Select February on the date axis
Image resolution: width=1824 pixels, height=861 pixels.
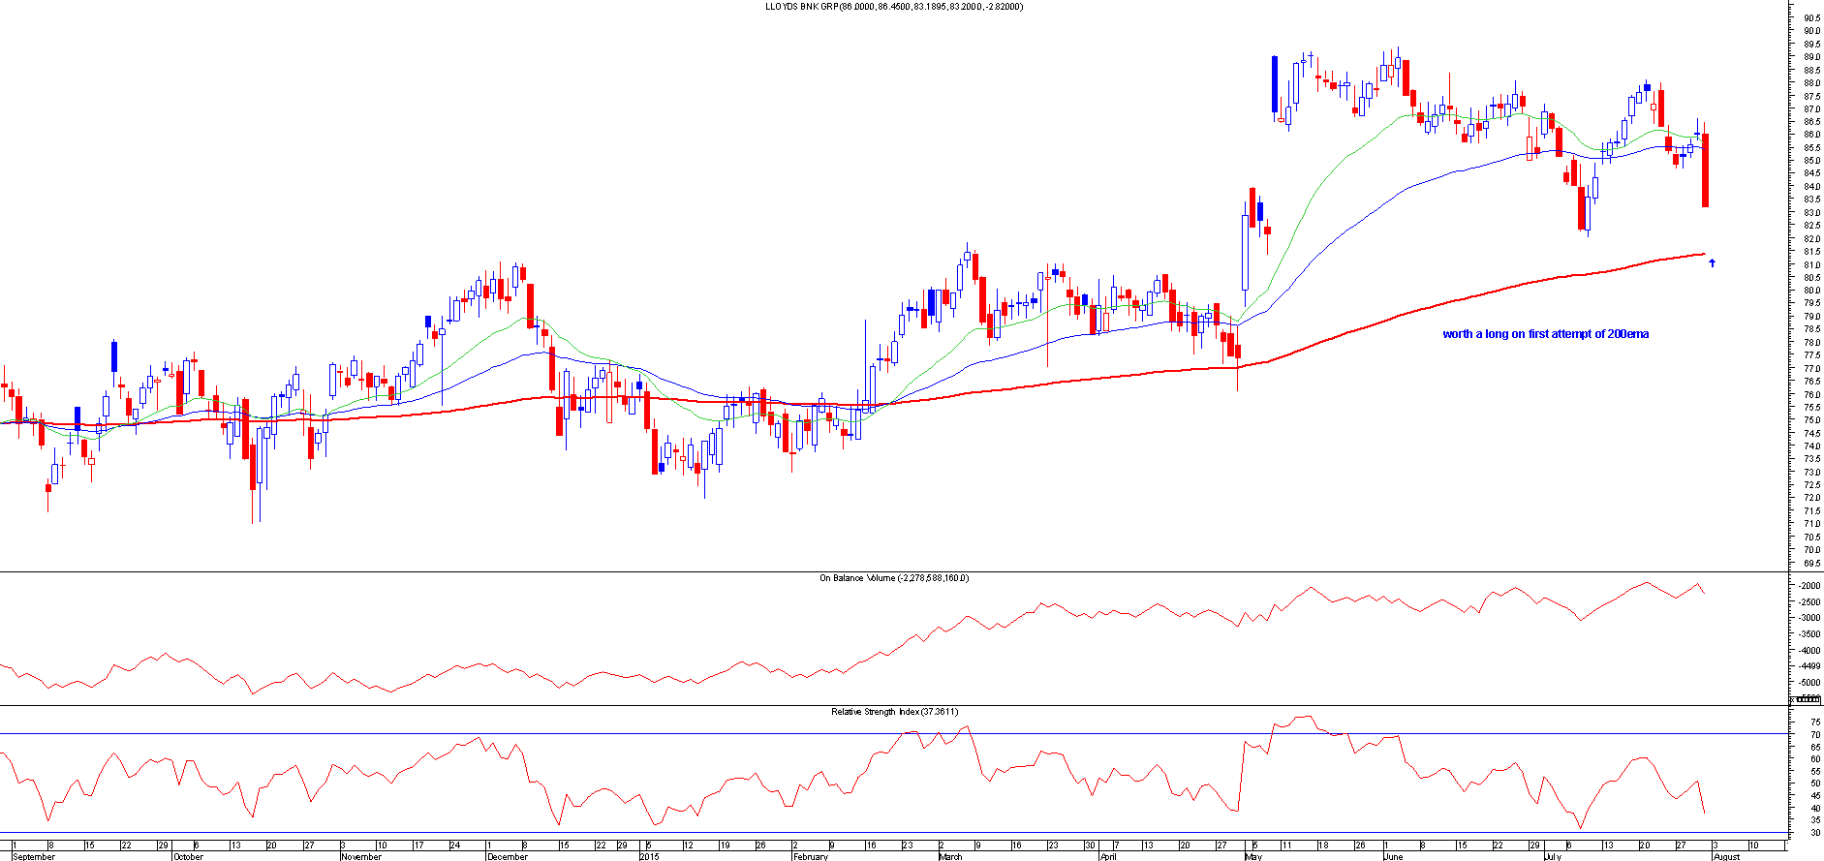[x=811, y=856]
